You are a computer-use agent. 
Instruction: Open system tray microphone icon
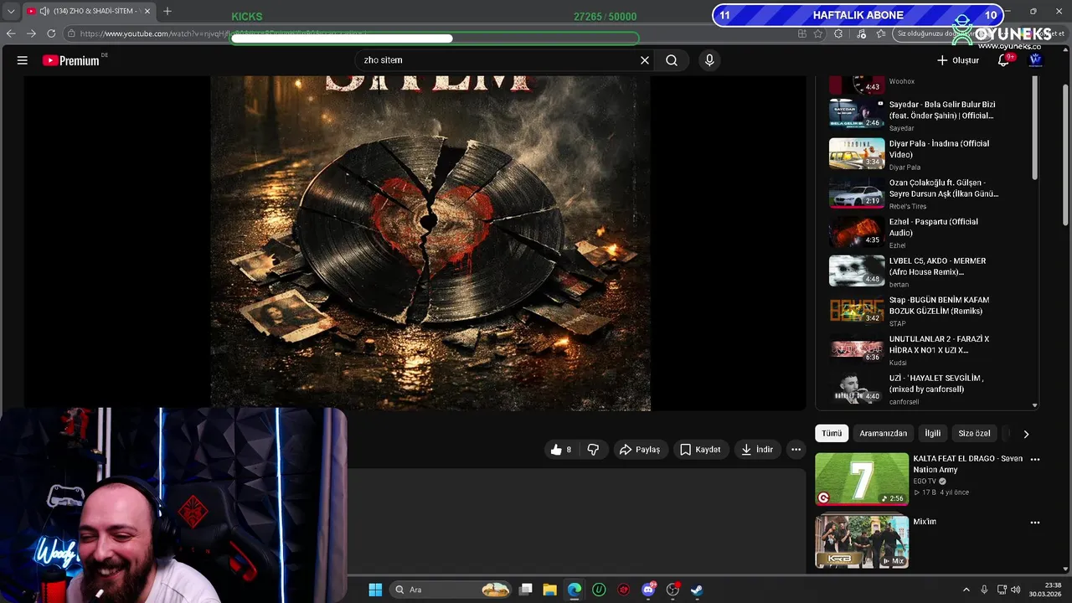[984, 590]
